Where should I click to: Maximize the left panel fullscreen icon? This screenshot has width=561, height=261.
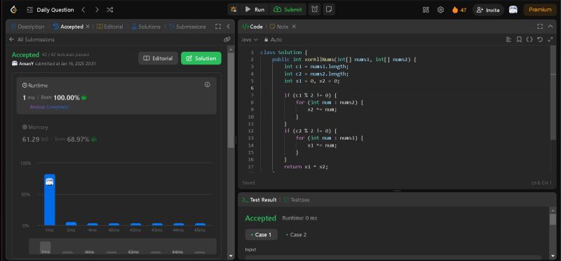coord(218,27)
